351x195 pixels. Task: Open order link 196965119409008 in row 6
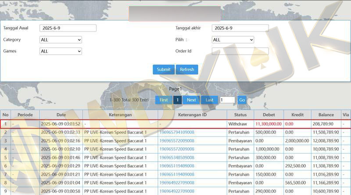click(x=177, y=166)
